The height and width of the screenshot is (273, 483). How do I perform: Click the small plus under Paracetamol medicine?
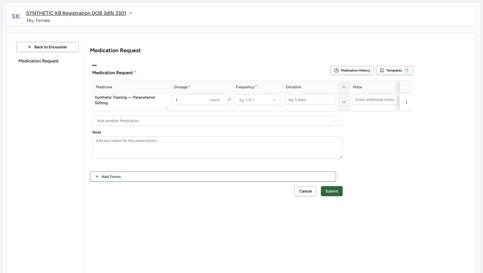point(167,108)
